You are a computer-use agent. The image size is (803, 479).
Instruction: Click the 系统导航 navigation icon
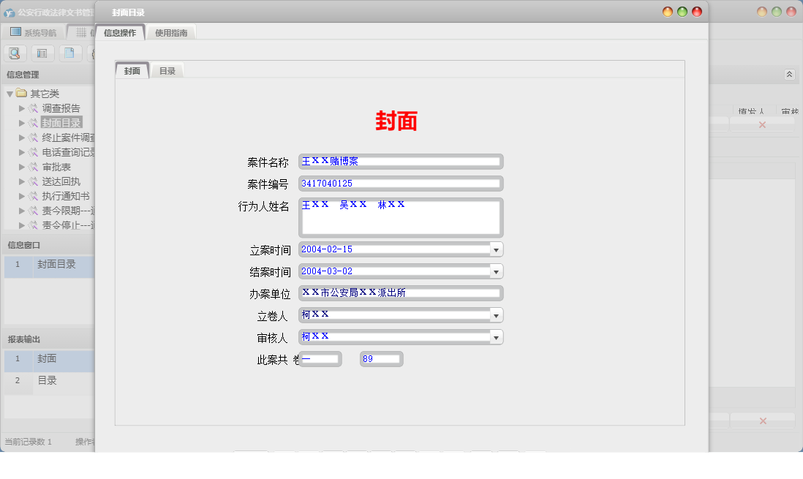[x=14, y=31]
